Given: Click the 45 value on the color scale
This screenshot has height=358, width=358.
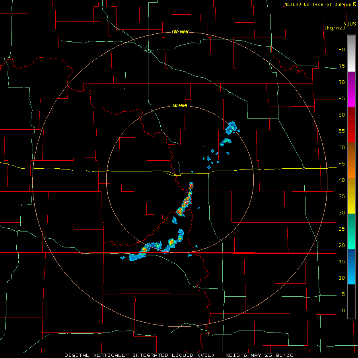Looking at the screenshot, I should tap(342, 164).
